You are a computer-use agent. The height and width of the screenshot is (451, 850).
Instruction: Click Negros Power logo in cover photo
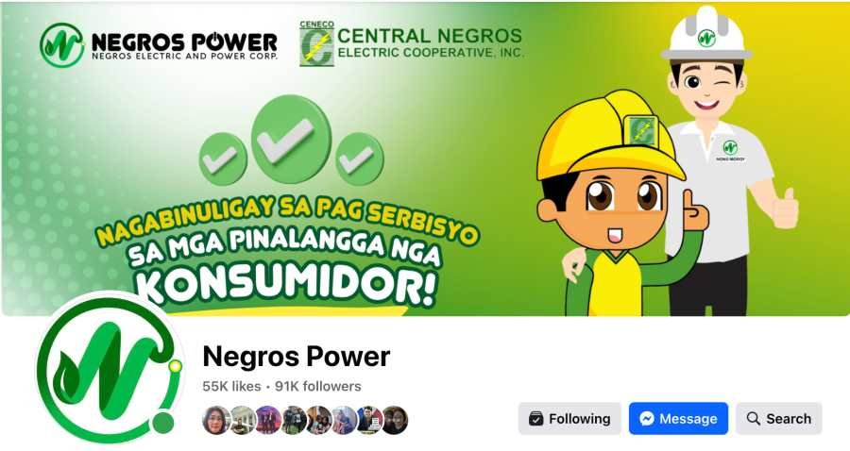159,45
